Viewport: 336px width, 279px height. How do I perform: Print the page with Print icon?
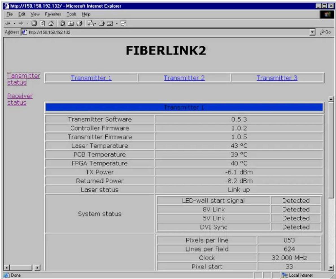[102, 23]
